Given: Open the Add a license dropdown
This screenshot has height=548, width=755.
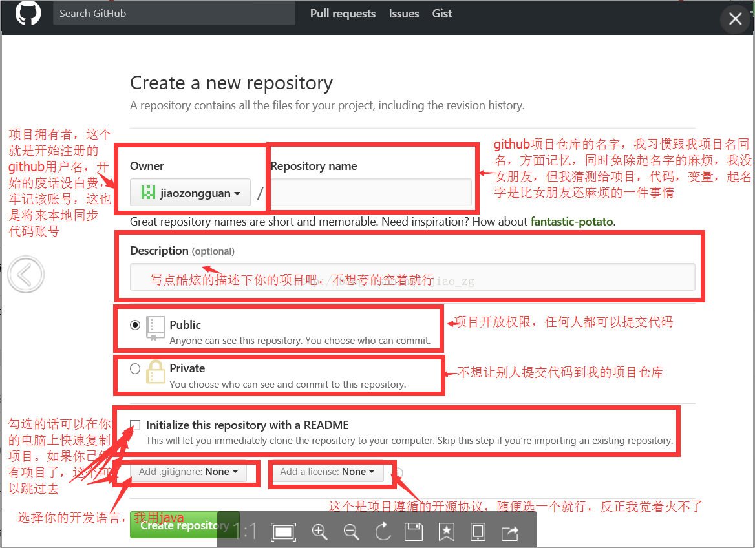Looking at the screenshot, I should tap(327, 472).
